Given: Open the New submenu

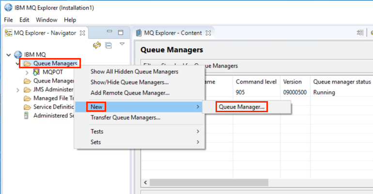Looking at the screenshot, I should click(x=139, y=107).
